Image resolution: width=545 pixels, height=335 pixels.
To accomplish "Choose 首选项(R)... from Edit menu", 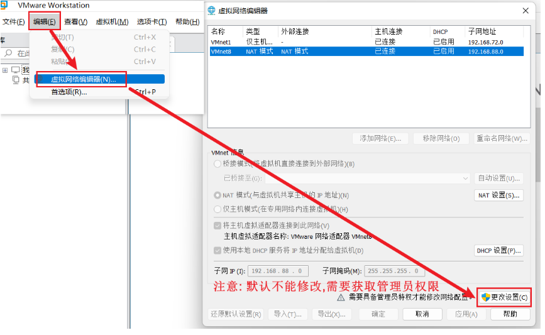I will click(100, 92).
